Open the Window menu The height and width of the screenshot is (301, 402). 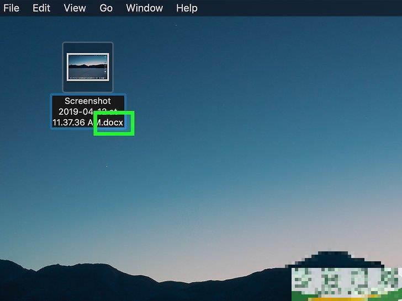click(144, 8)
